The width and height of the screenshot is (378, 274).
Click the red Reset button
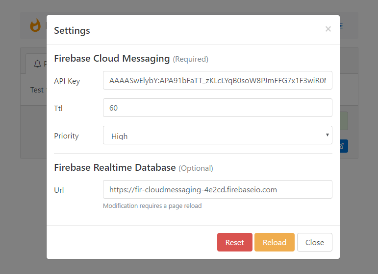point(234,242)
